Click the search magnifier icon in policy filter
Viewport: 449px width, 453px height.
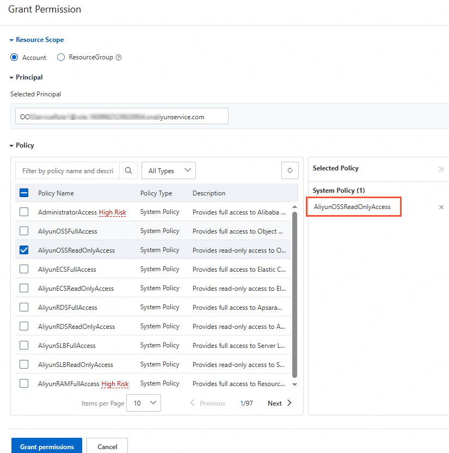click(128, 171)
